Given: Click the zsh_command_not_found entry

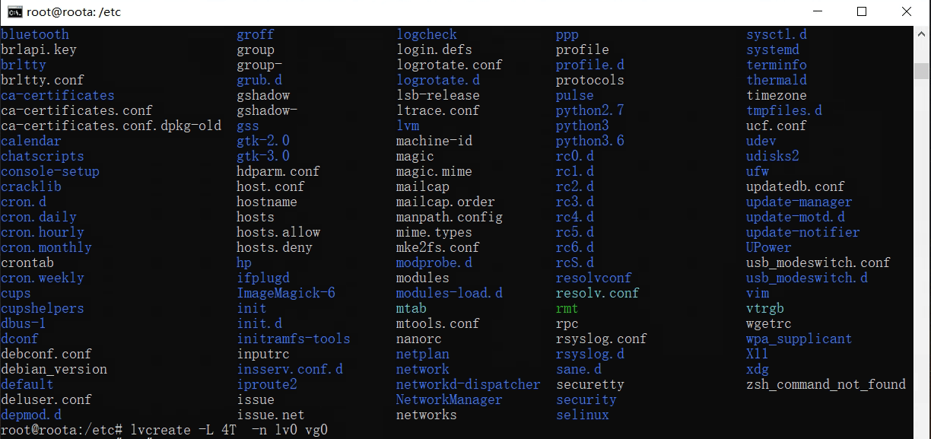Looking at the screenshot, I should click(825, 384).
